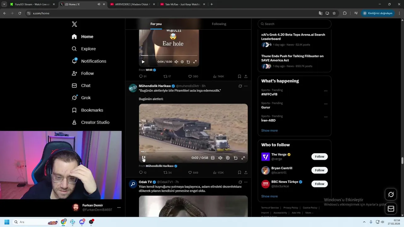This screenshot has height=227, width=404.
Task: Click the Search input field
Action: click(294, 24)
